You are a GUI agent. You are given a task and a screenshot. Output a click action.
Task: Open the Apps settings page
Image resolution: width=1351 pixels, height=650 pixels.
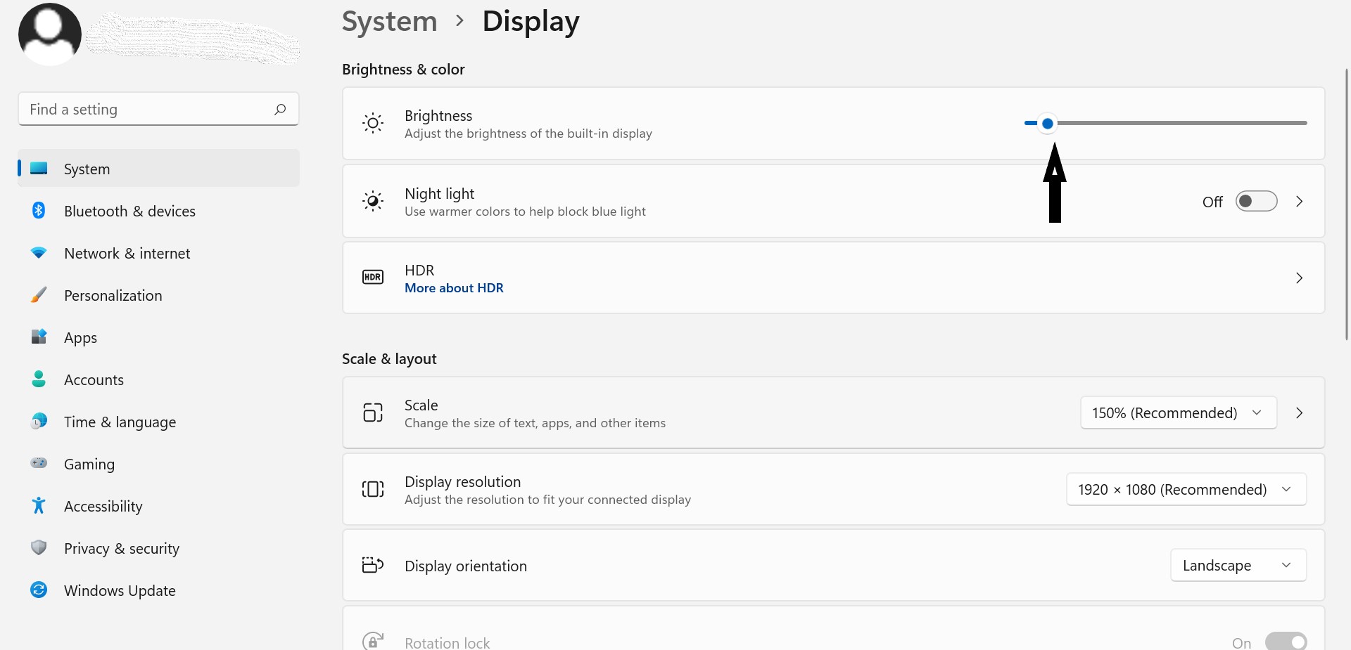[x=80, y=337]
